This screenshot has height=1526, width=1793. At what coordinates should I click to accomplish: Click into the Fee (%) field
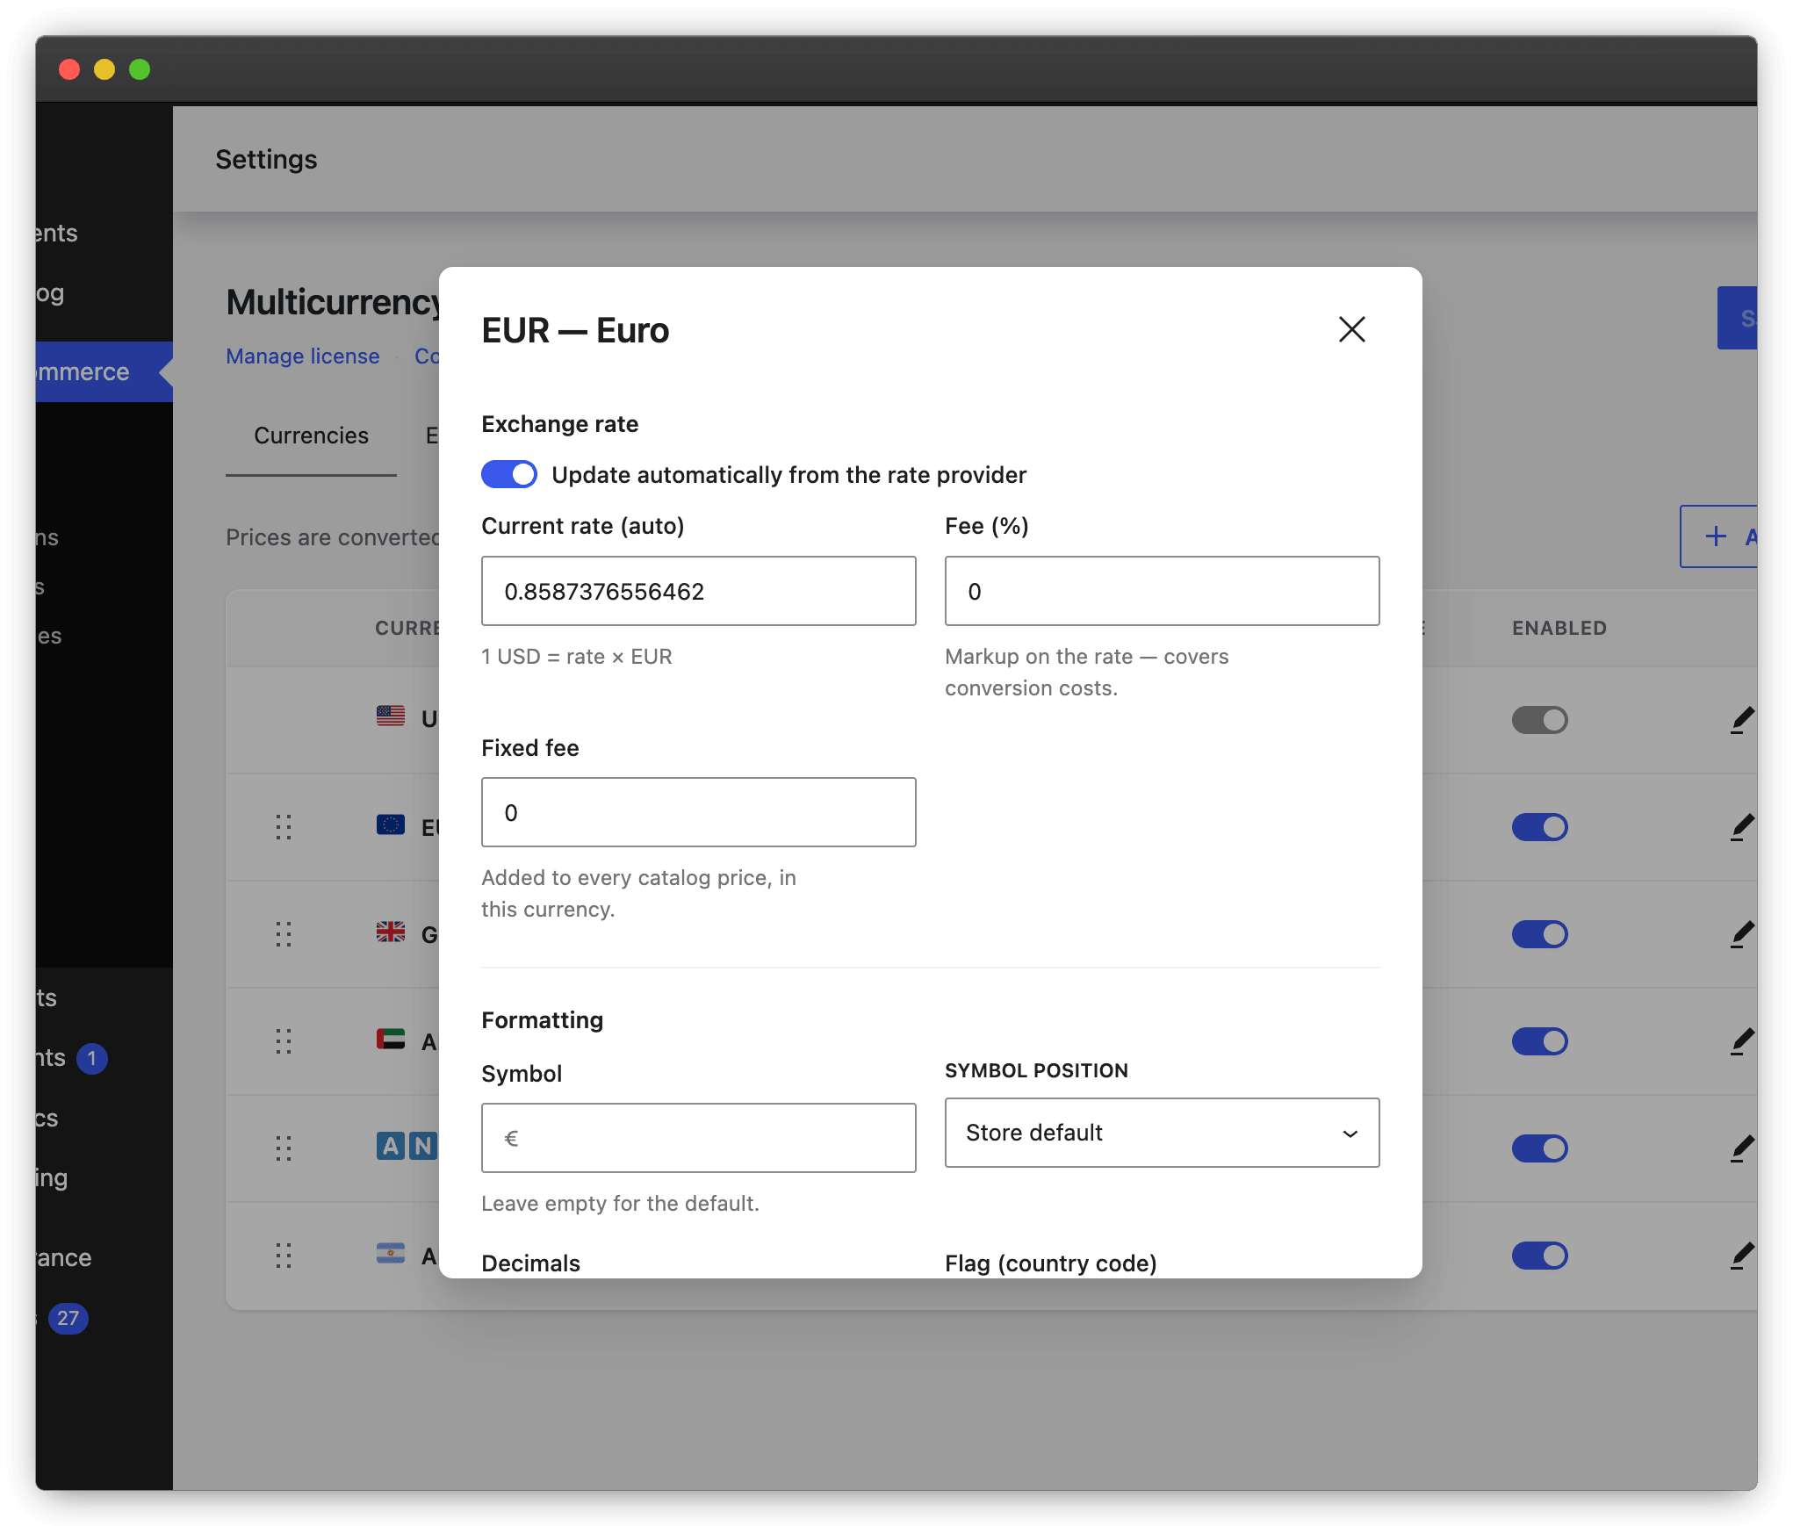click(x=1162, y=591)
